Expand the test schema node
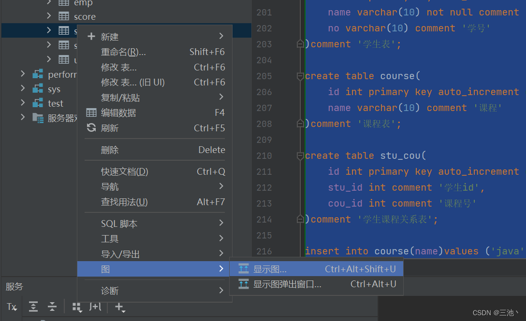This screenshot has height=321, width=526. (23, 102)
